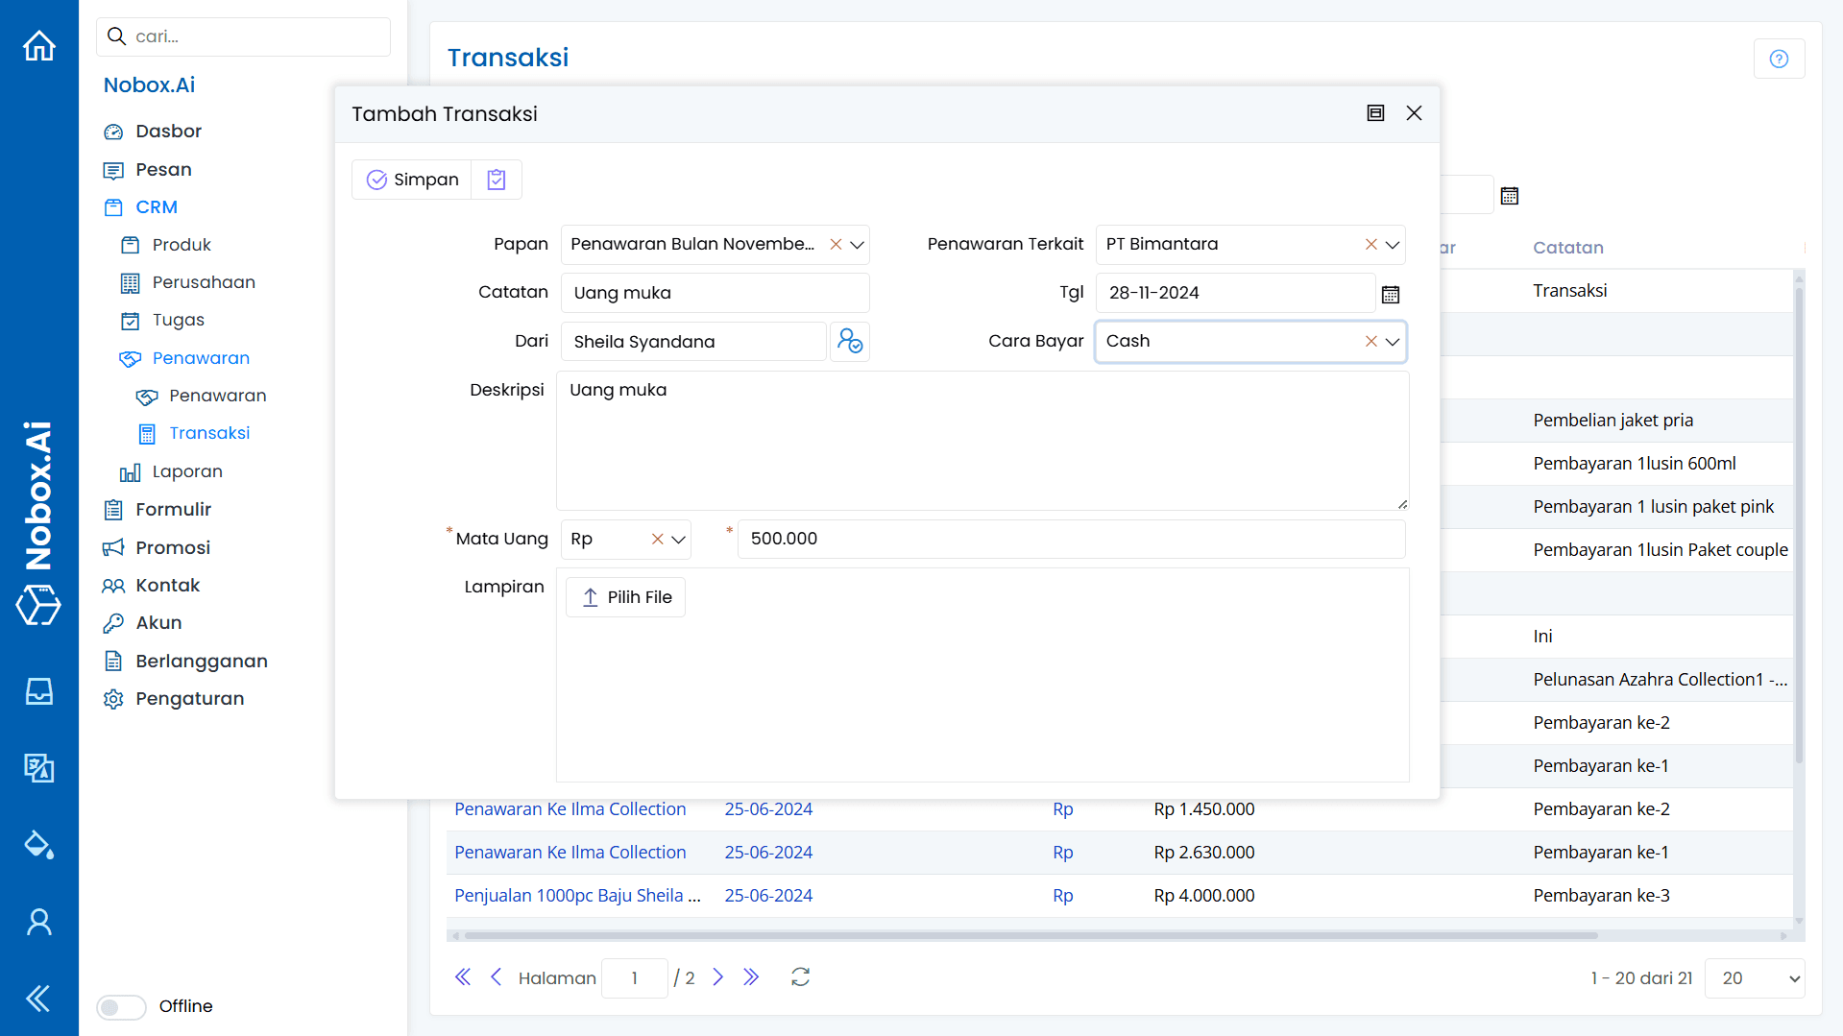1843x1036 pixels.
Task: Open the Pengaturan menu item
Action: [188, 698]
